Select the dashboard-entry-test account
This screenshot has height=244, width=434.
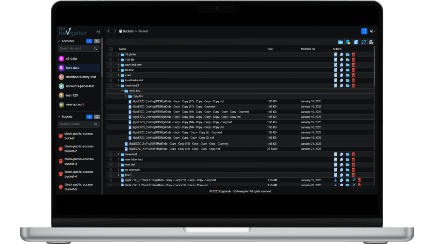coord(79,77)
